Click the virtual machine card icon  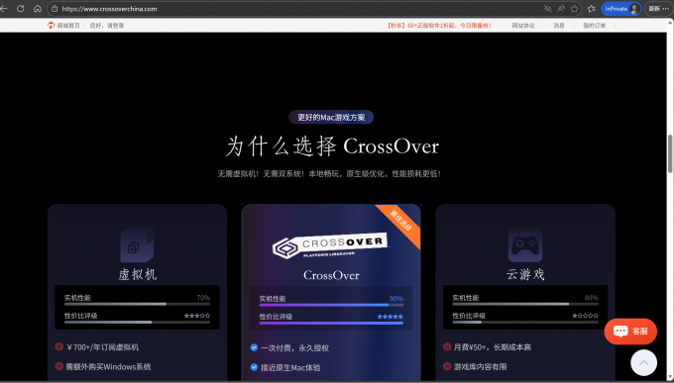[x=137, y=244]
